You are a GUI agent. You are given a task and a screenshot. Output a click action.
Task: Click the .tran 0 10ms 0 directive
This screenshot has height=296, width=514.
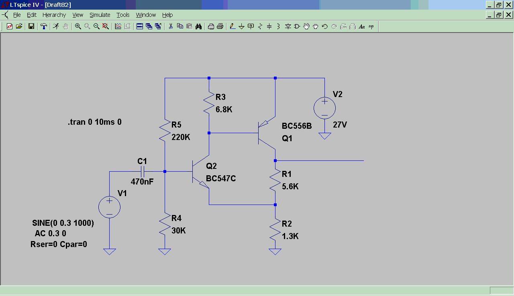tap(95, 122)
